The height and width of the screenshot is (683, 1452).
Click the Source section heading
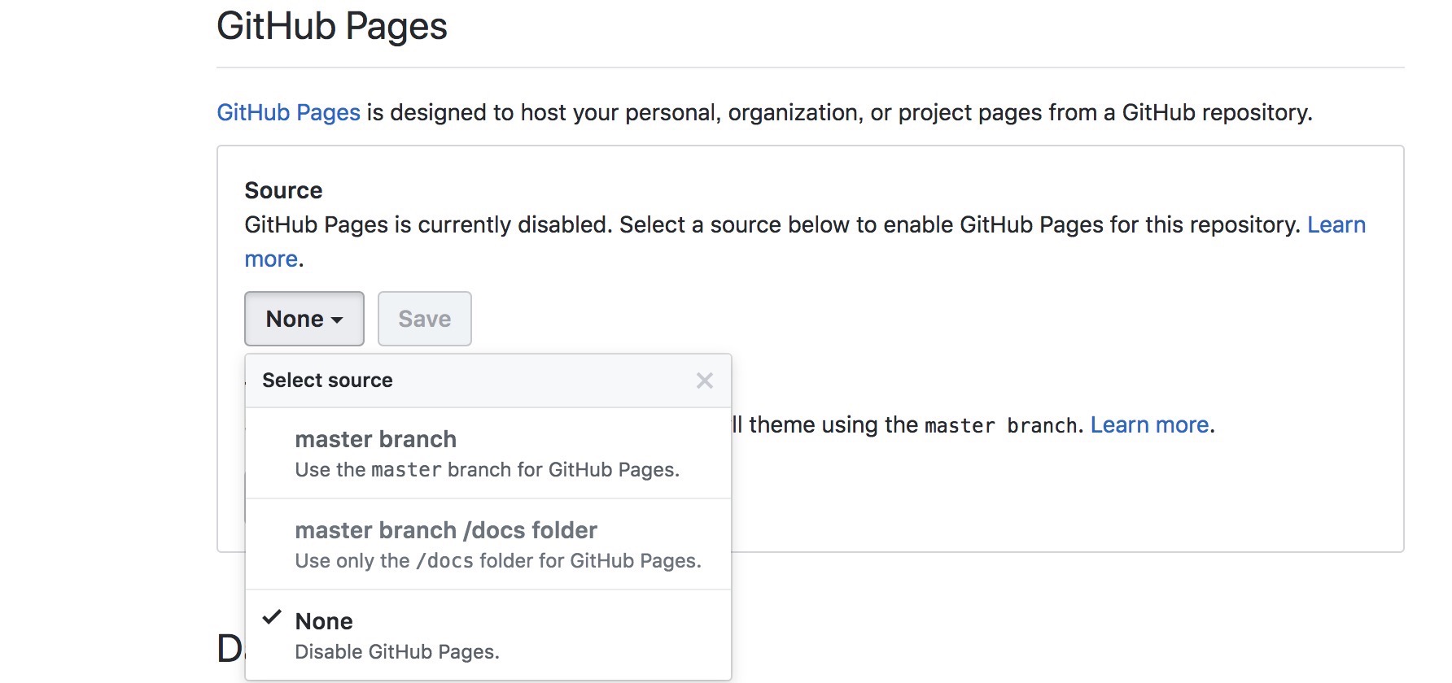tap(283, 190)
